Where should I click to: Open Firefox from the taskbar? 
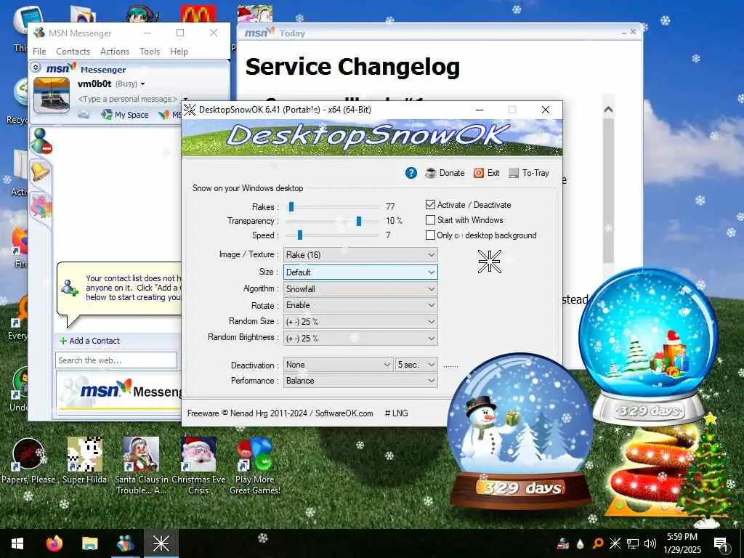[54, 543]
